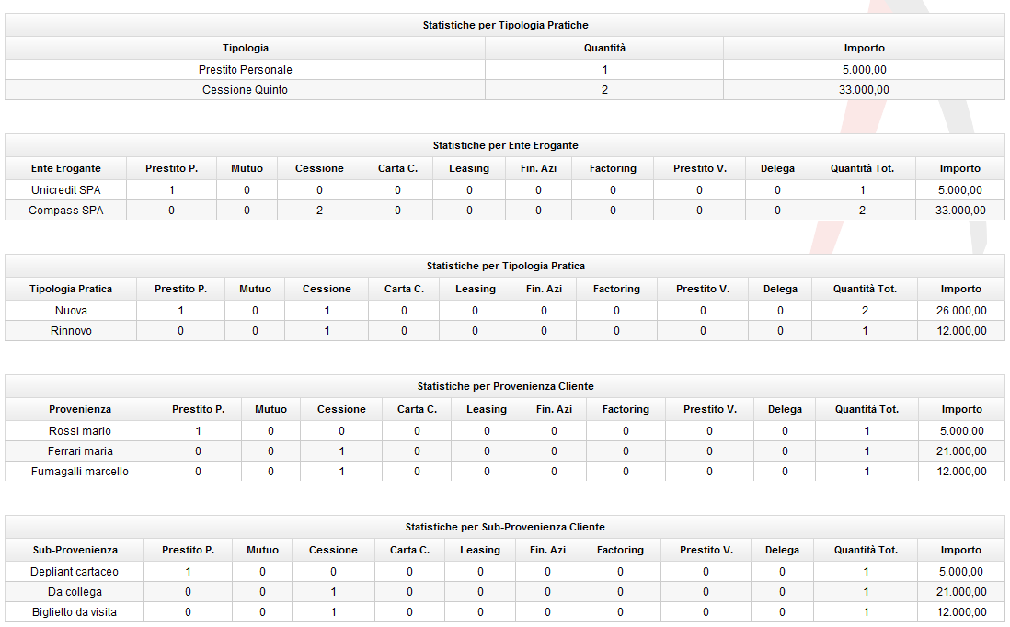Select the Unicredit SPA row

coord(505,190)
